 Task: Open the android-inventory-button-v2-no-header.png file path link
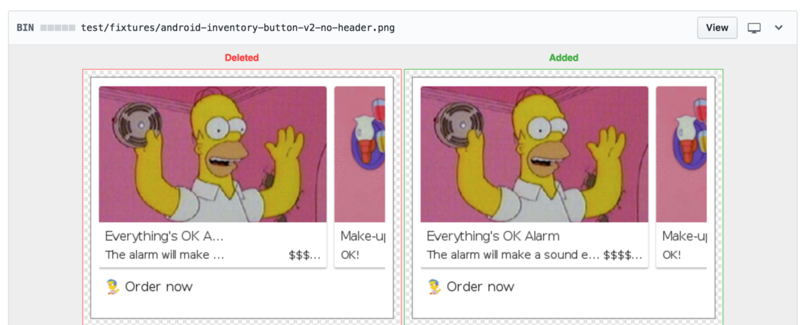pos(237,28)
